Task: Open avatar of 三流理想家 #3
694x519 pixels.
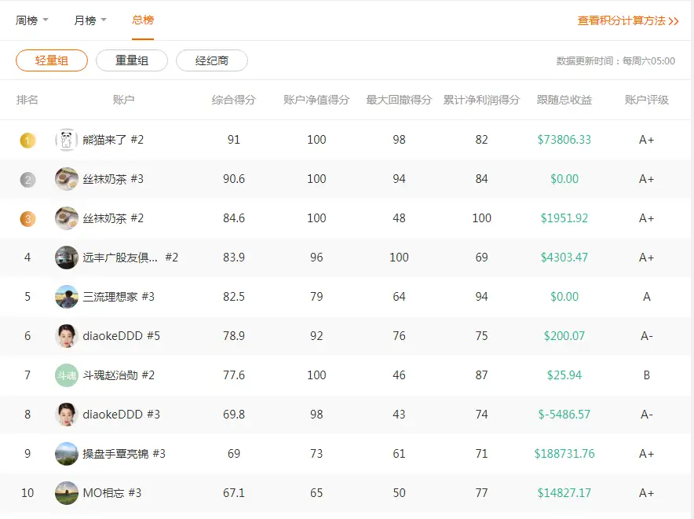Action: [x=67, y=297]
